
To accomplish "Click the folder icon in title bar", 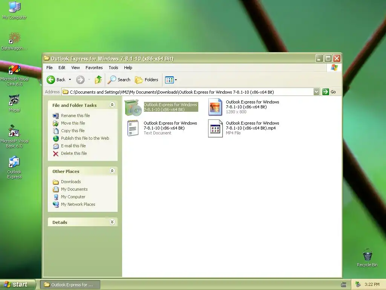I will 46,59.
